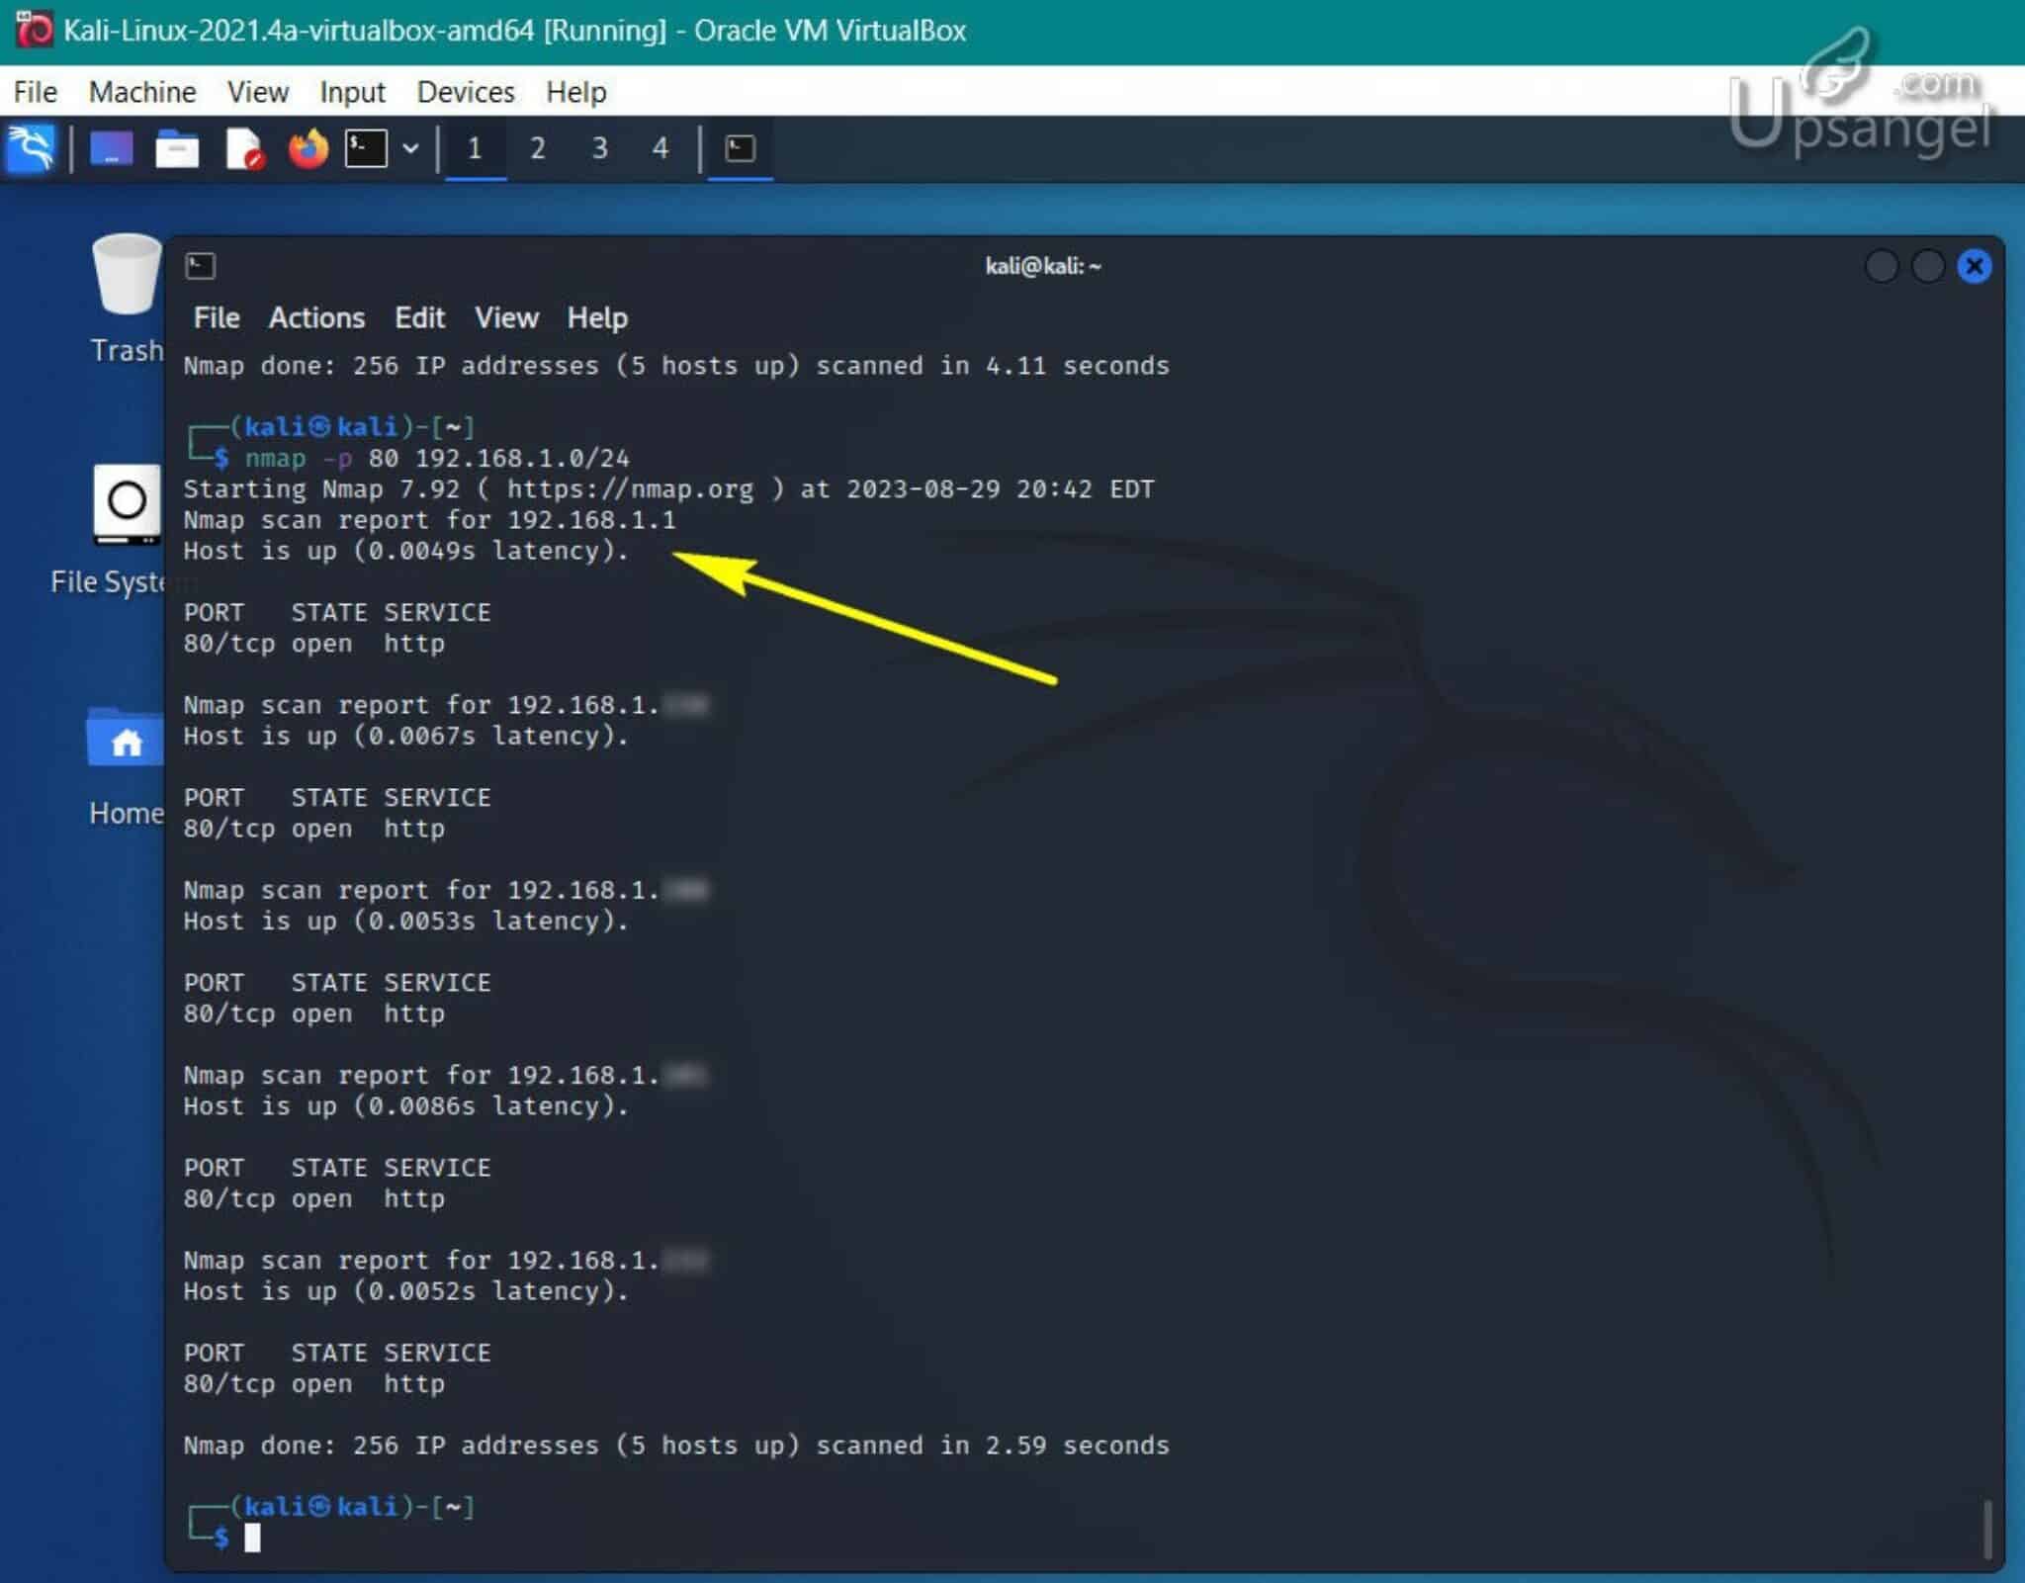
Task: Open the terminal's Actions menu
Action: tap(316, 318)
